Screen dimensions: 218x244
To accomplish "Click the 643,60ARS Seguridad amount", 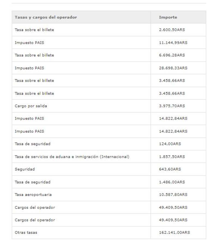I will (170, 169).
